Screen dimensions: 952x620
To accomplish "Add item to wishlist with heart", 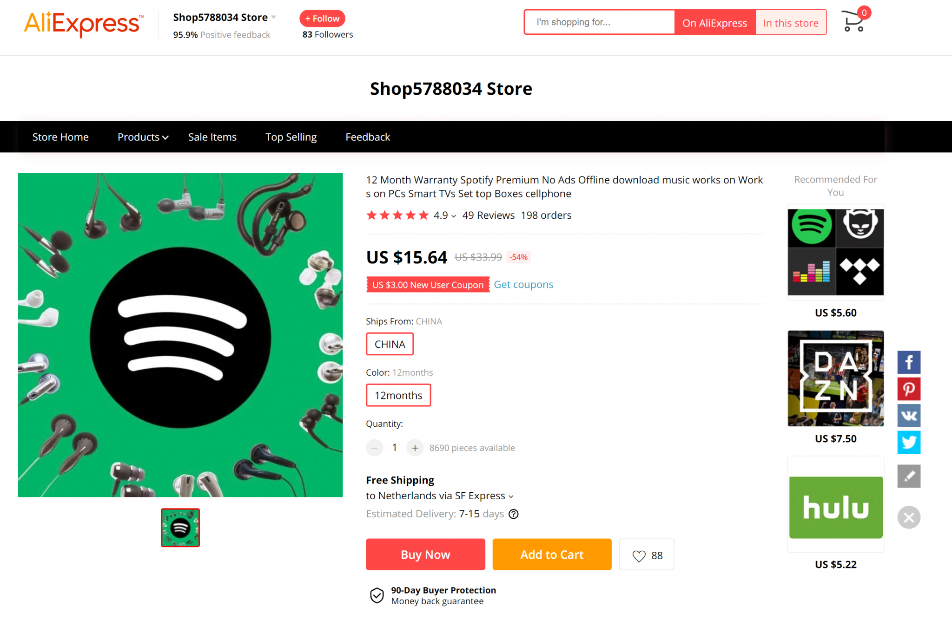I will coord(646,555).
